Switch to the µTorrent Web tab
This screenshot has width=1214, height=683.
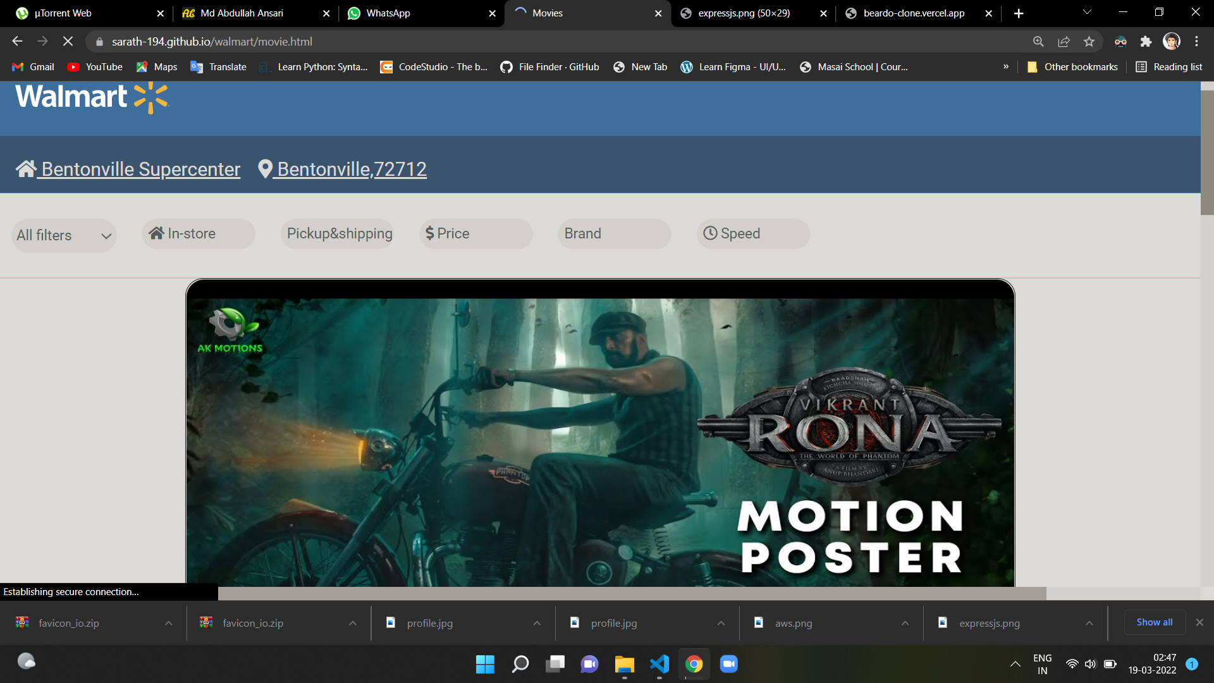pyautogui.click(x=81, y=13)
